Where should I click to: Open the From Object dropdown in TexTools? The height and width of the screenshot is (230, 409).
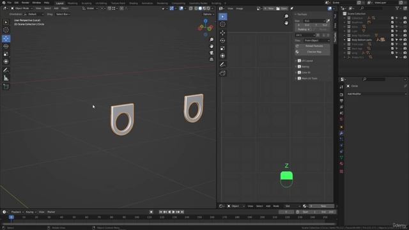[317, 40]
